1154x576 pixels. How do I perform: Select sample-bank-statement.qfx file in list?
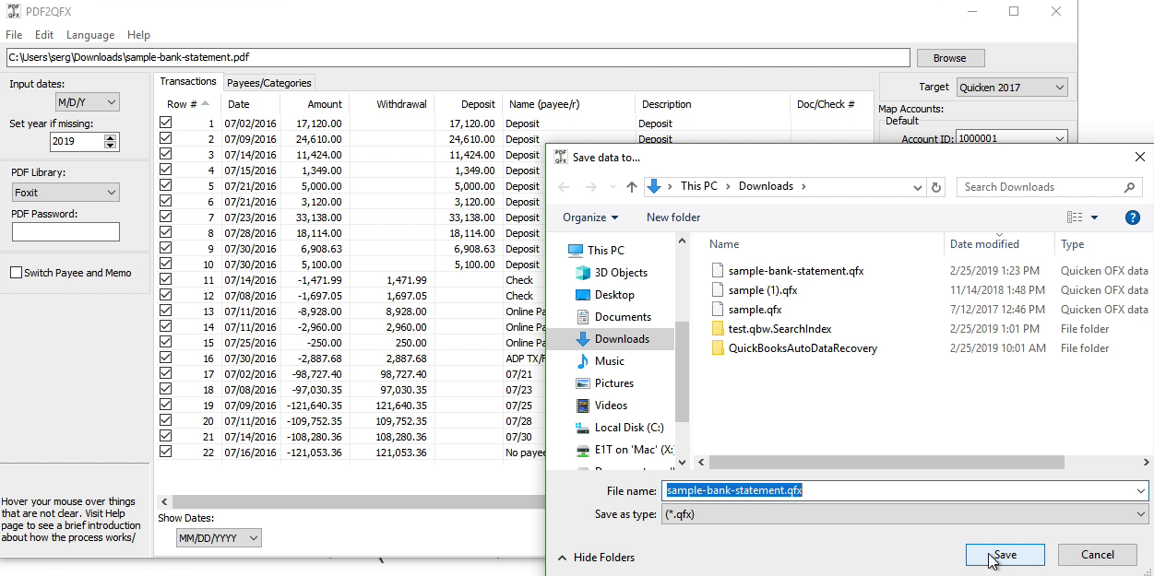pyautogui.click(x=795, y=271)
